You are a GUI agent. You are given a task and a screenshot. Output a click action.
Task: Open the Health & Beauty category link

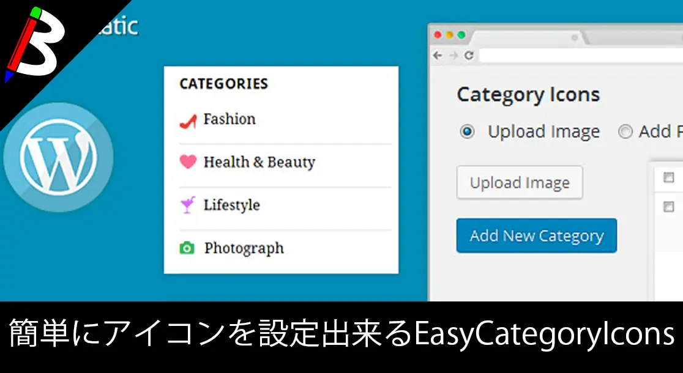pyautogui.click(x=259, y=162)
